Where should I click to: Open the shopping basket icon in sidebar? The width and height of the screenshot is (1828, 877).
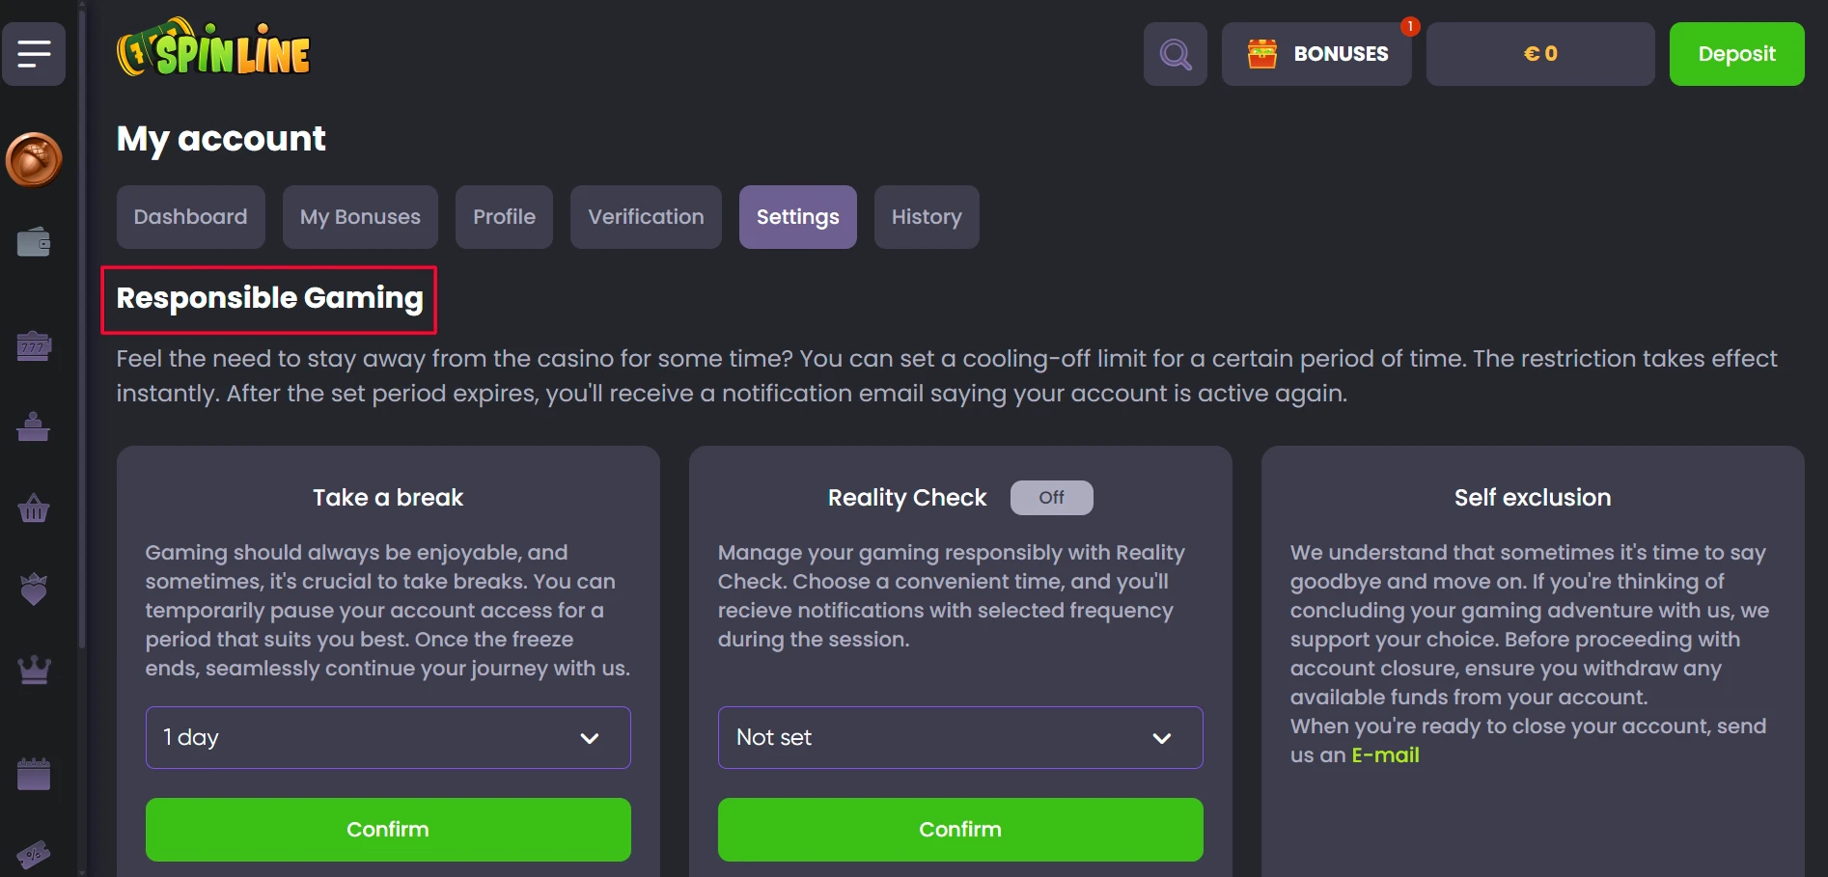tap(34, 507)
